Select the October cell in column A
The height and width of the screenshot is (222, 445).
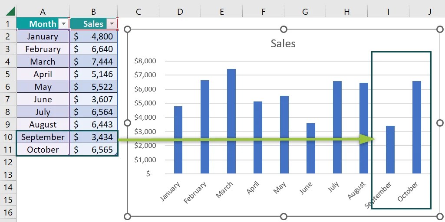coord(43,150)
